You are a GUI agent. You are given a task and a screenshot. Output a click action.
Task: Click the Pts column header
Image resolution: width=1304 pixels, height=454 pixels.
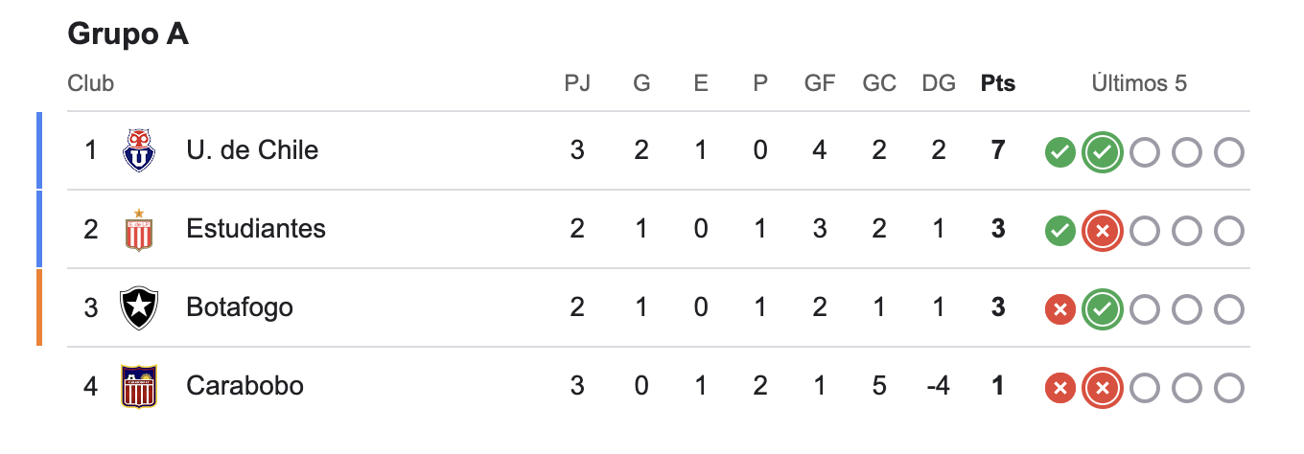(x=998, y=84)
